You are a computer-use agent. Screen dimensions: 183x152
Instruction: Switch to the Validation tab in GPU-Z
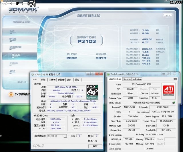(x=137, y=79)
